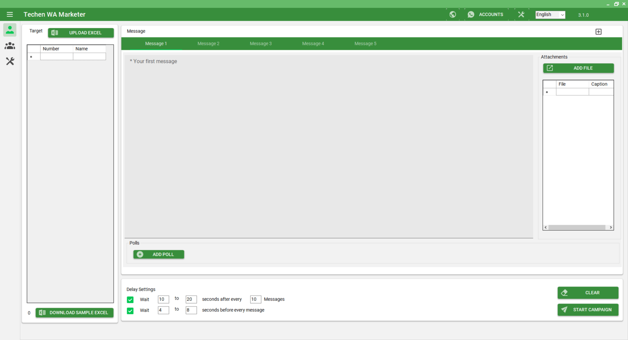628x340 pixels.
Task: Open the hamburger menu
Action: pyautogui.click(x=10, y=14)
